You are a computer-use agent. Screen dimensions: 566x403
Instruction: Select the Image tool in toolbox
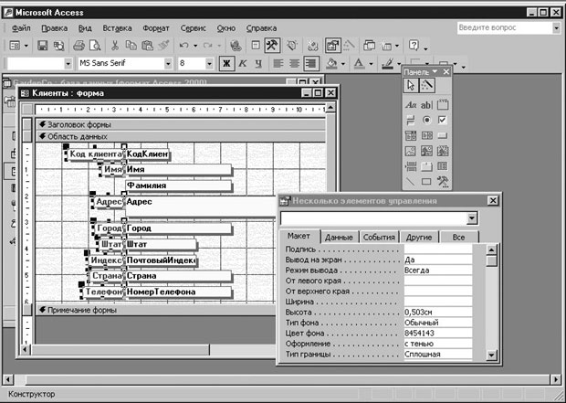click(x=411, y=151)
